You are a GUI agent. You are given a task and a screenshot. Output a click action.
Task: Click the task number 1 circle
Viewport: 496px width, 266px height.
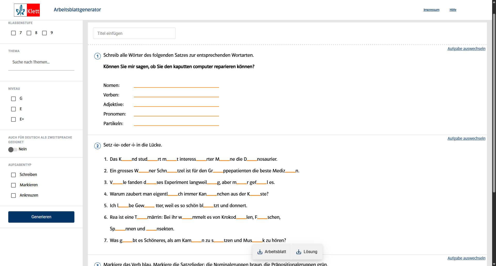(97, 56)
